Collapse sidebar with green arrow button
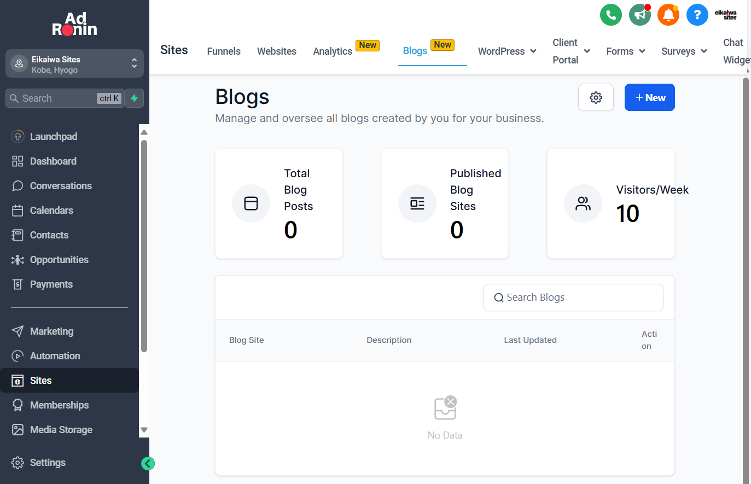 coord(148,464)
